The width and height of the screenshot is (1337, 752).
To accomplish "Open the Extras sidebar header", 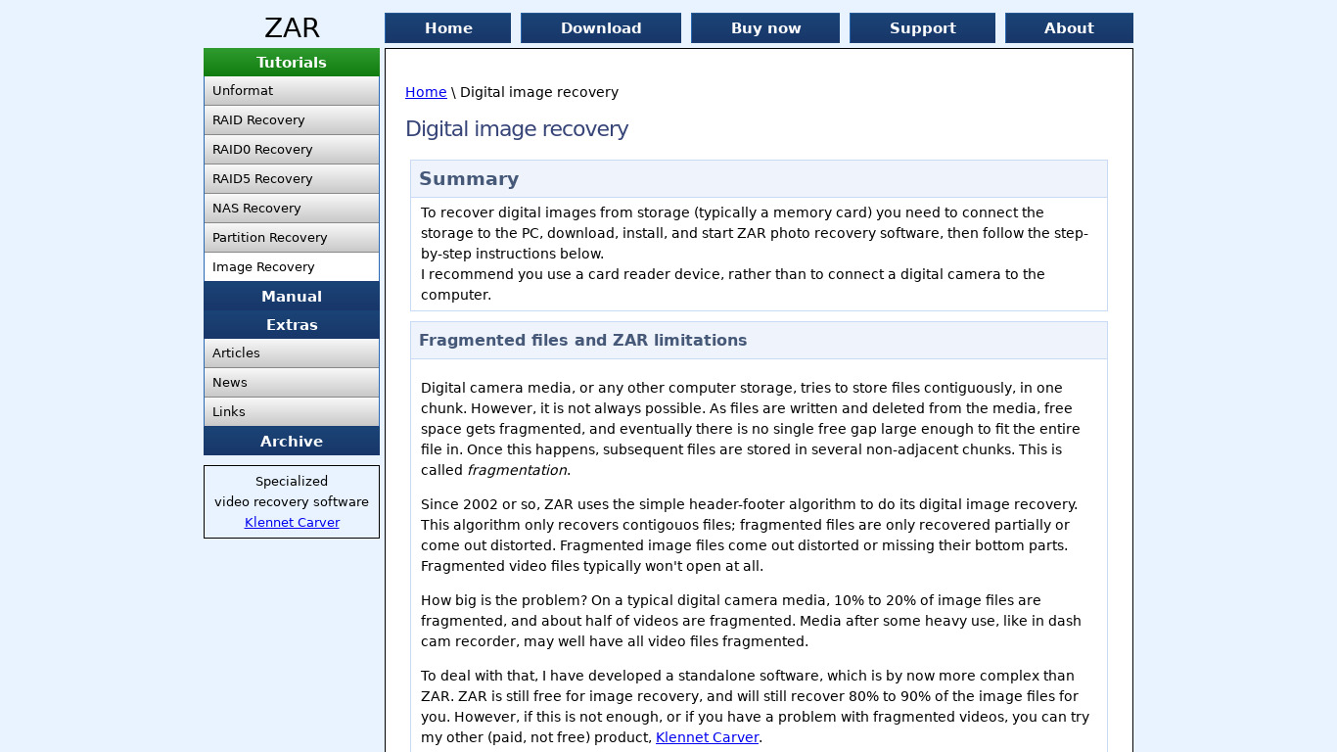I will tap(292, 325).
